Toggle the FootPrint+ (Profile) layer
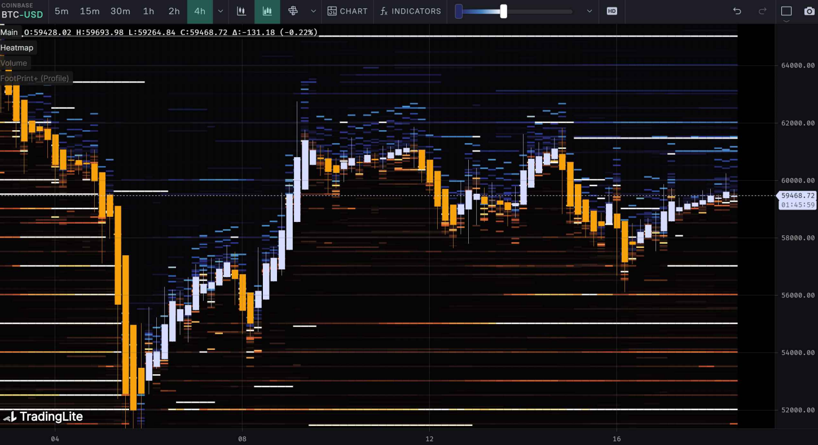818x445 pixels. click(35, 78)
